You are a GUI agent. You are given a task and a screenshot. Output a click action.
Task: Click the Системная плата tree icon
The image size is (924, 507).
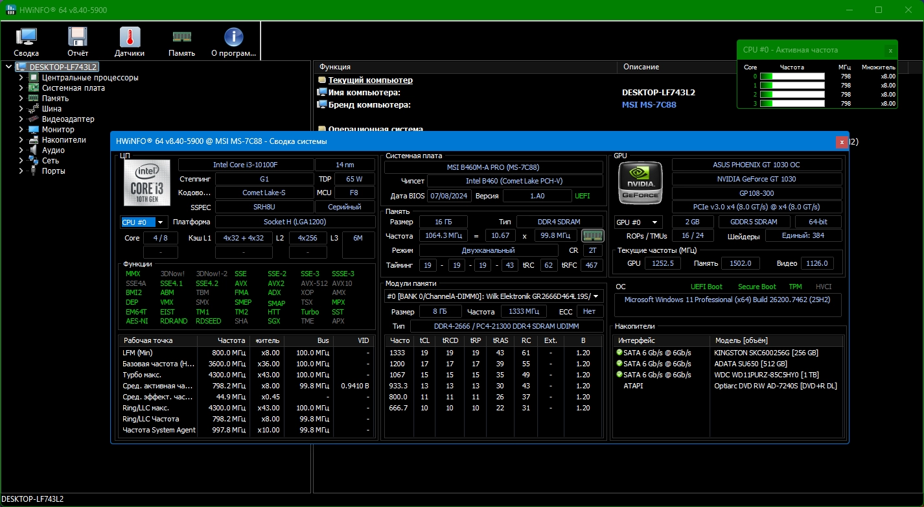pos(33,88)
